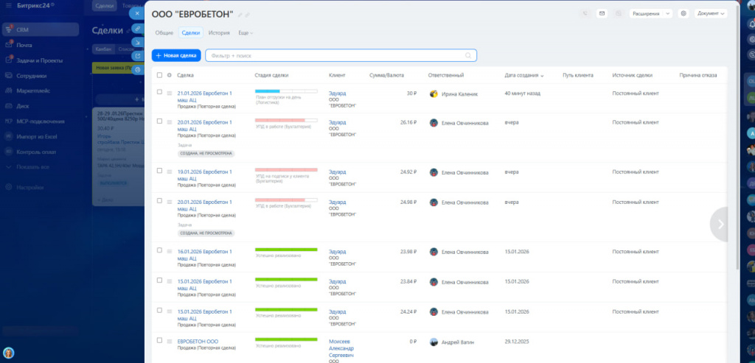Open the CRM section in left sidebar

[40, 29]
